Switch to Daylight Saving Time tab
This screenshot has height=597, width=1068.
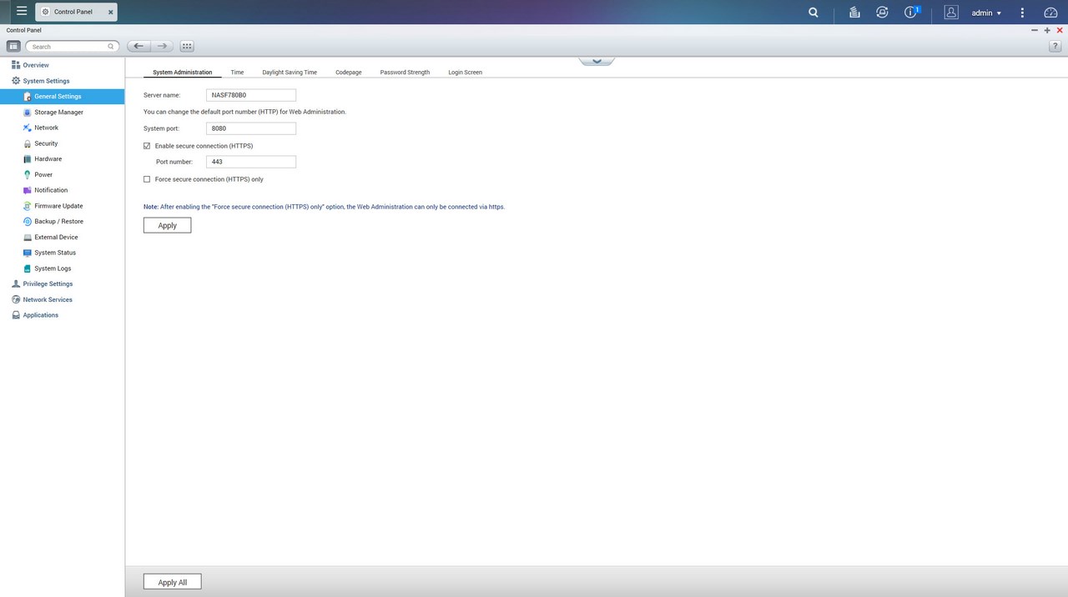coord(290,73)
